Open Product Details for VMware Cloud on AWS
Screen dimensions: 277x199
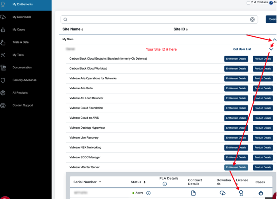tap(263, 118)
